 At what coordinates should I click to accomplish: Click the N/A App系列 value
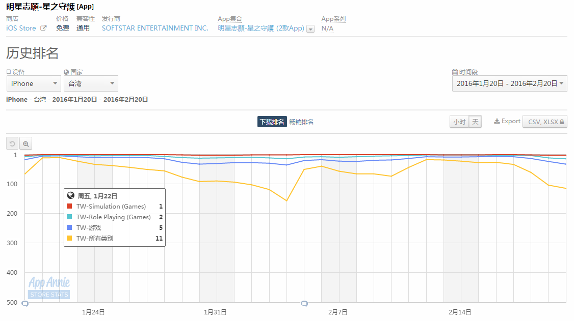point(327,28)
